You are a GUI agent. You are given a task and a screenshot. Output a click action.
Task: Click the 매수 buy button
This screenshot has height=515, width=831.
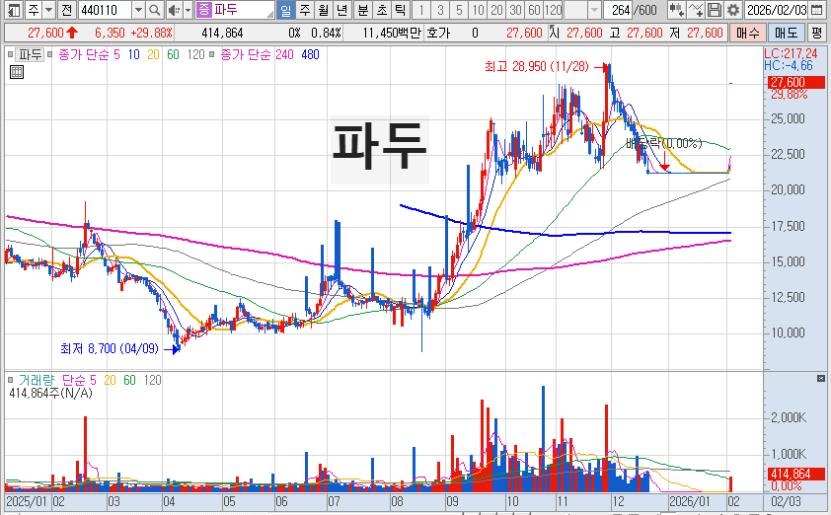click(x=748, y=33)
